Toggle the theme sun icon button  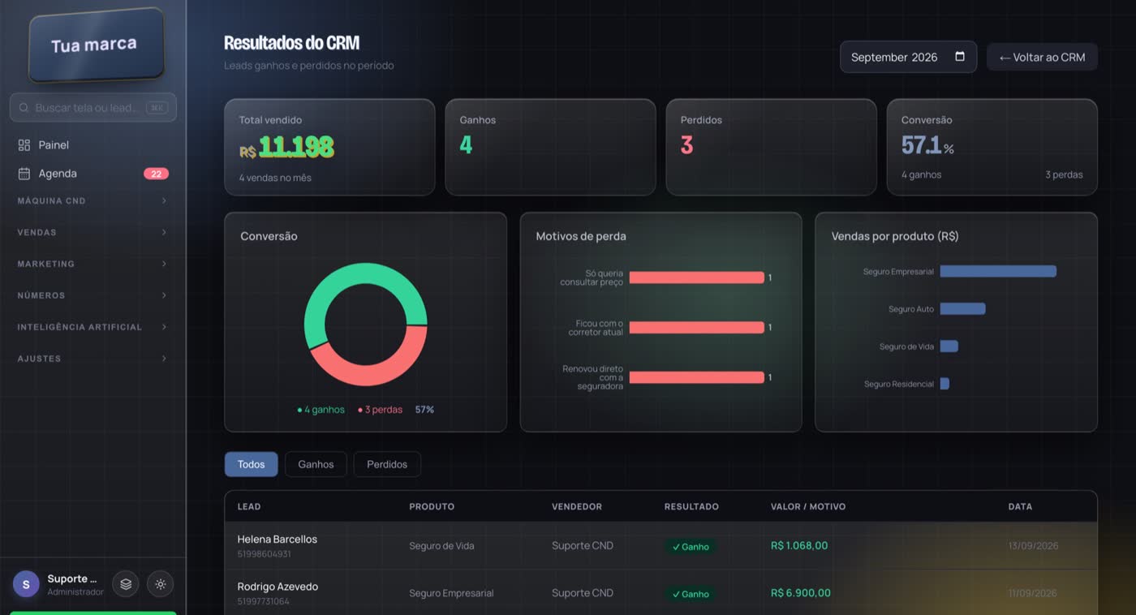tap(161, 584)
